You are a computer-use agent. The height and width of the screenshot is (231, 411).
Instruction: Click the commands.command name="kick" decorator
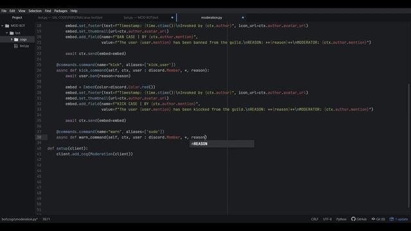click(116, 65)
